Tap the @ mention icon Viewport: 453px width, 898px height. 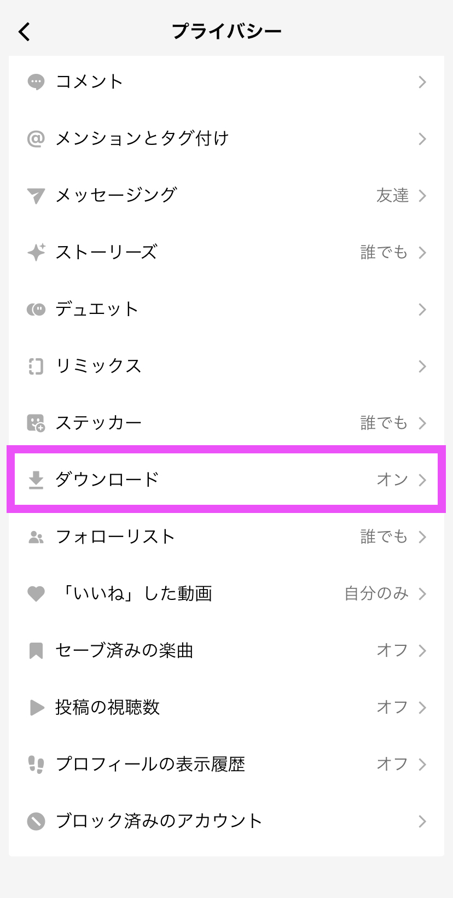click(x=36, y=139)
